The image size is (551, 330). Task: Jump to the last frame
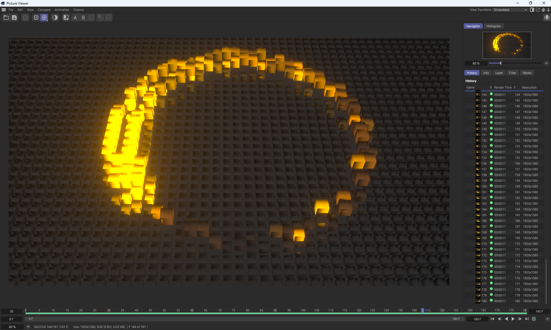click(x=527, y=319)
